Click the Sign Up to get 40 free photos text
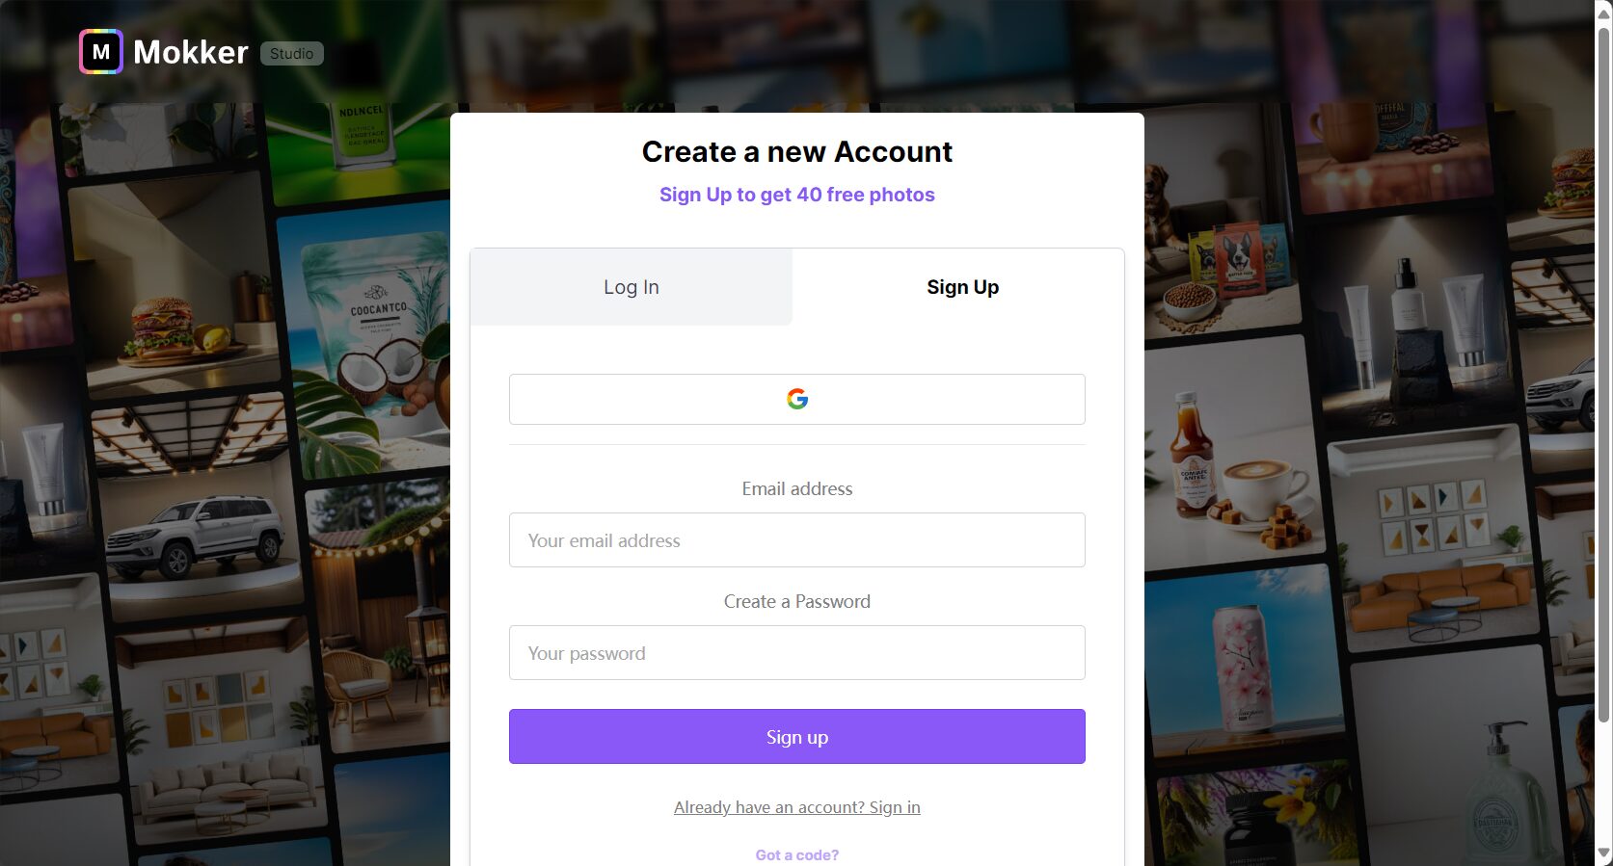1613x866 pixels. [x=796, y=195]
